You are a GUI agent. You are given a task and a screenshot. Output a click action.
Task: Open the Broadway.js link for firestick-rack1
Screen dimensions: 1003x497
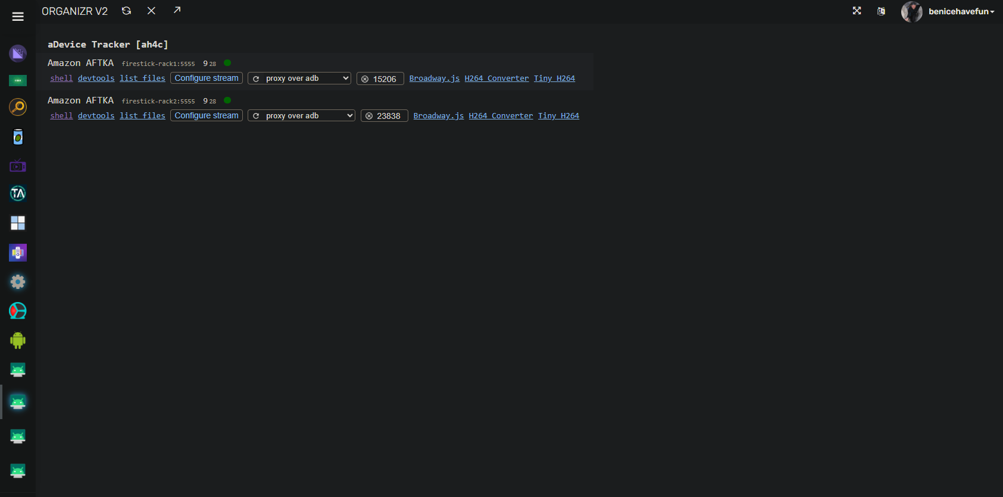pos(434,78)
